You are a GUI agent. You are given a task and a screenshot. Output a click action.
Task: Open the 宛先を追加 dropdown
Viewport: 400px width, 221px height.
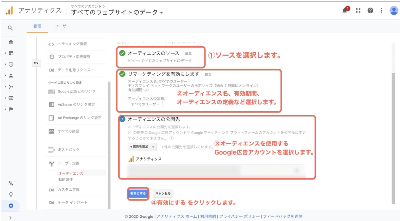[142, 147]
